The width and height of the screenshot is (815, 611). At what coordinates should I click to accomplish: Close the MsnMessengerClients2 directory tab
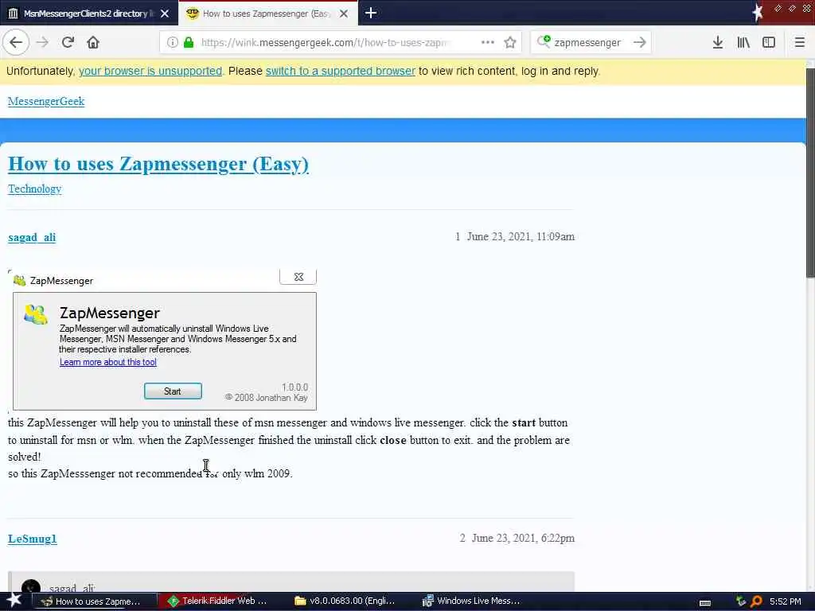[x=165, y=14]
